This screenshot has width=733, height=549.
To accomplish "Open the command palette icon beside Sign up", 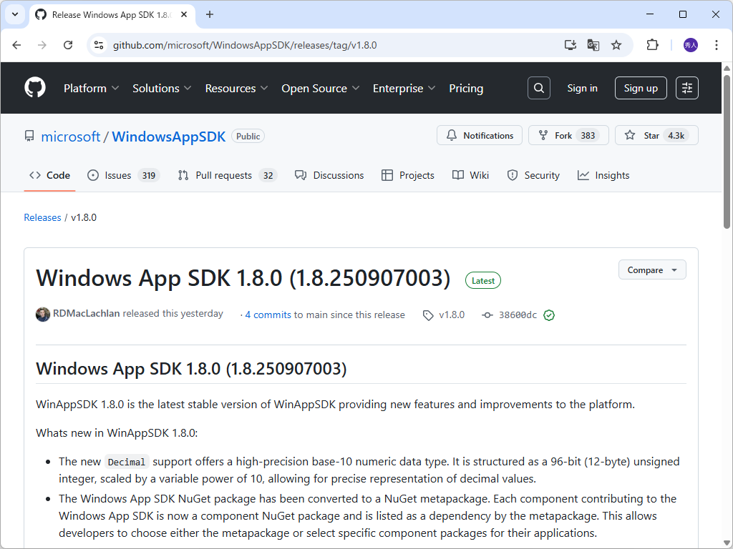I will (686, 88).
